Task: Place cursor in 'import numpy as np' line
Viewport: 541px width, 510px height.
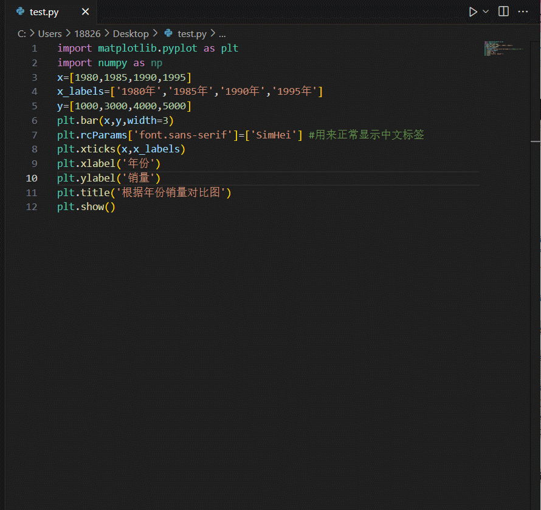Action: (109, 63)
